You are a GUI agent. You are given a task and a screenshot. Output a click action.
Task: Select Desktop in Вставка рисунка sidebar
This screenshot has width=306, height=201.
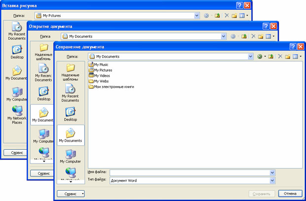[x=17, y=52]
